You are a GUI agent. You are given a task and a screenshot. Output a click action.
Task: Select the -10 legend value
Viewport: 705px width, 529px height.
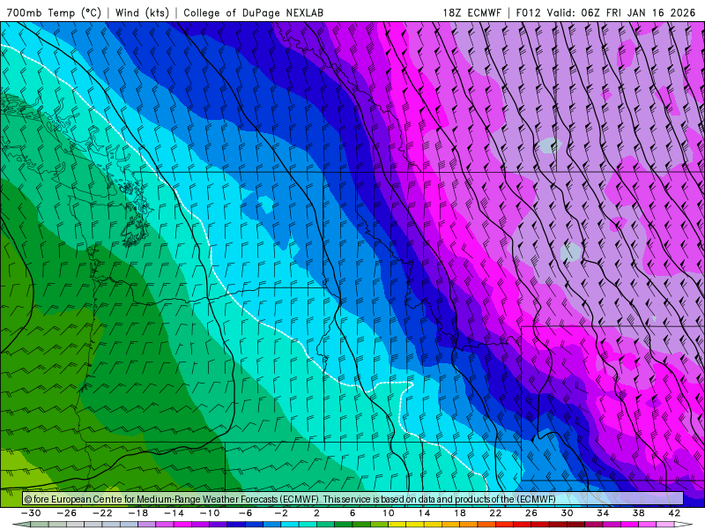(x=210, y=513)
